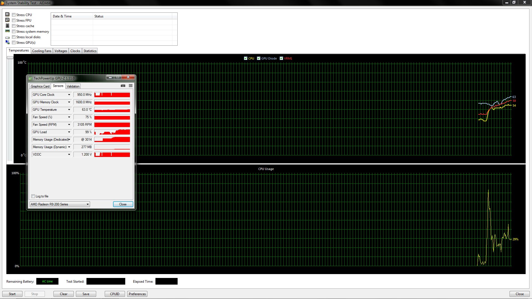Click the Stress CPU chip icon

pos(7,14)
